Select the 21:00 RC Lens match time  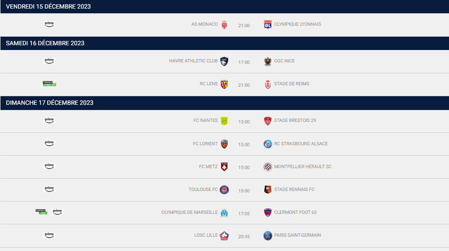244,85
